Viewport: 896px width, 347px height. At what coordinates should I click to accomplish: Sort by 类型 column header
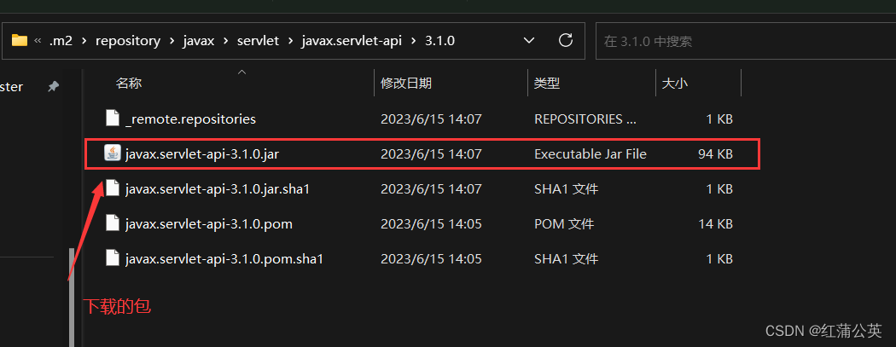[x=547, y=84]
